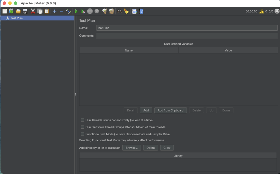Click the classpath Delete button
Viewport: 280px width, 174px height.
(151, 148)
